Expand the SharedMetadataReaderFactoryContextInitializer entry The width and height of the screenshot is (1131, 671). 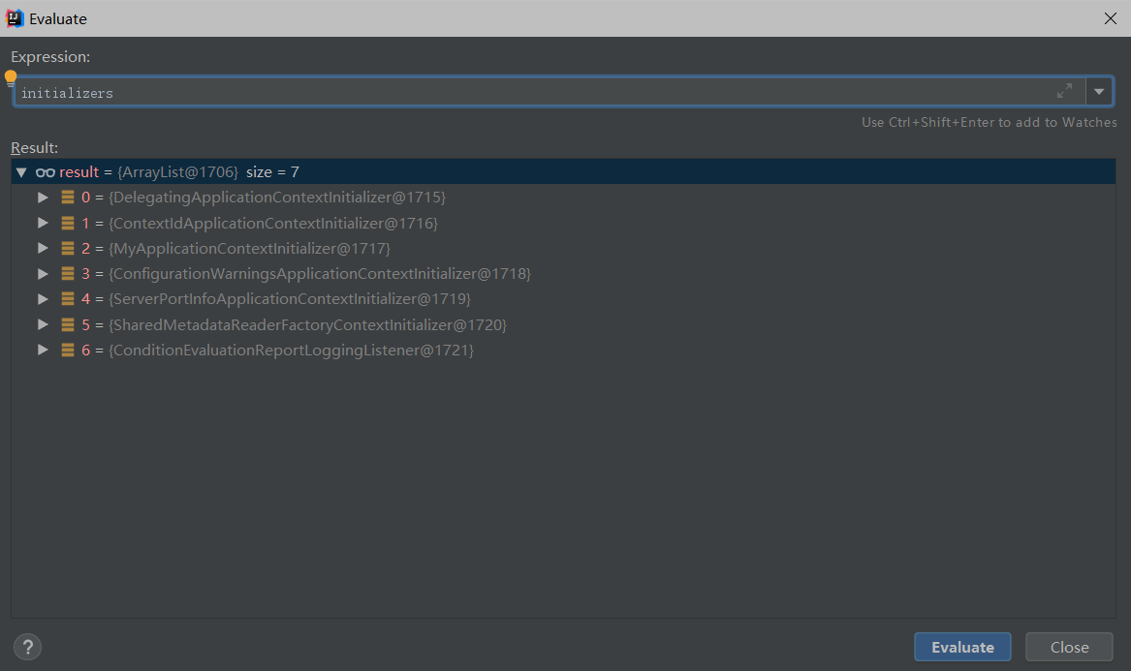[43, 323]
